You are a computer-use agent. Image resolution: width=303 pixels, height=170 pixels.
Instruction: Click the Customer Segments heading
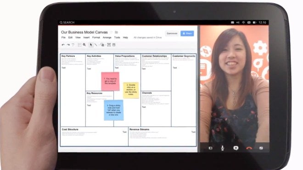(184, 56)
